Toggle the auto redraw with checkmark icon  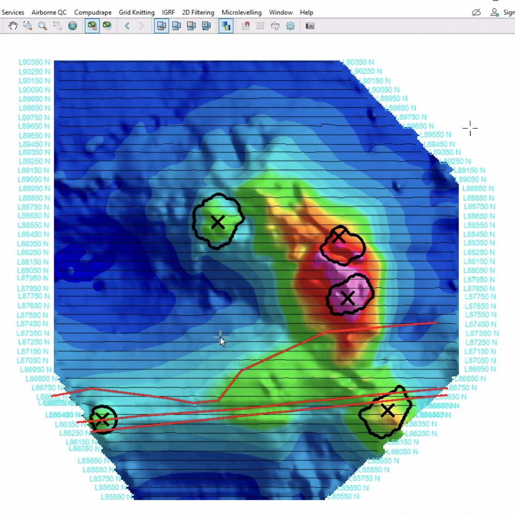92,26
